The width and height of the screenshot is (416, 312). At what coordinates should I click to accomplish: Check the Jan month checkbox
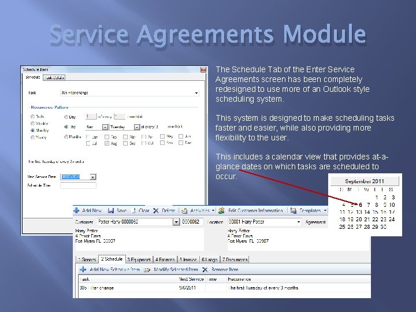pos(88,137)
